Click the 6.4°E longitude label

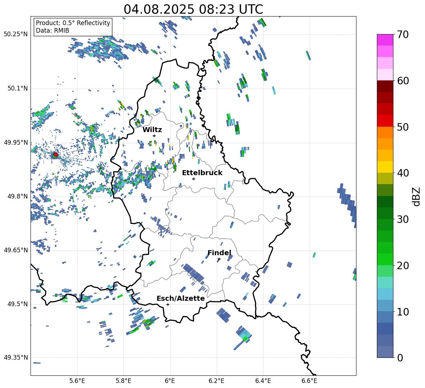263,381
